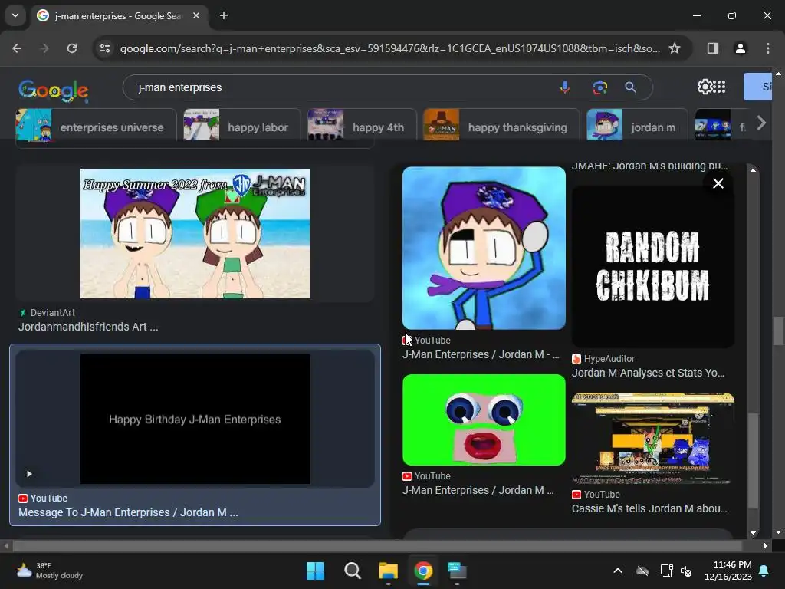The width and height of the screenshot is (785, 589).
Task: Open the Chrome profile icon
Action: point(740,48)
